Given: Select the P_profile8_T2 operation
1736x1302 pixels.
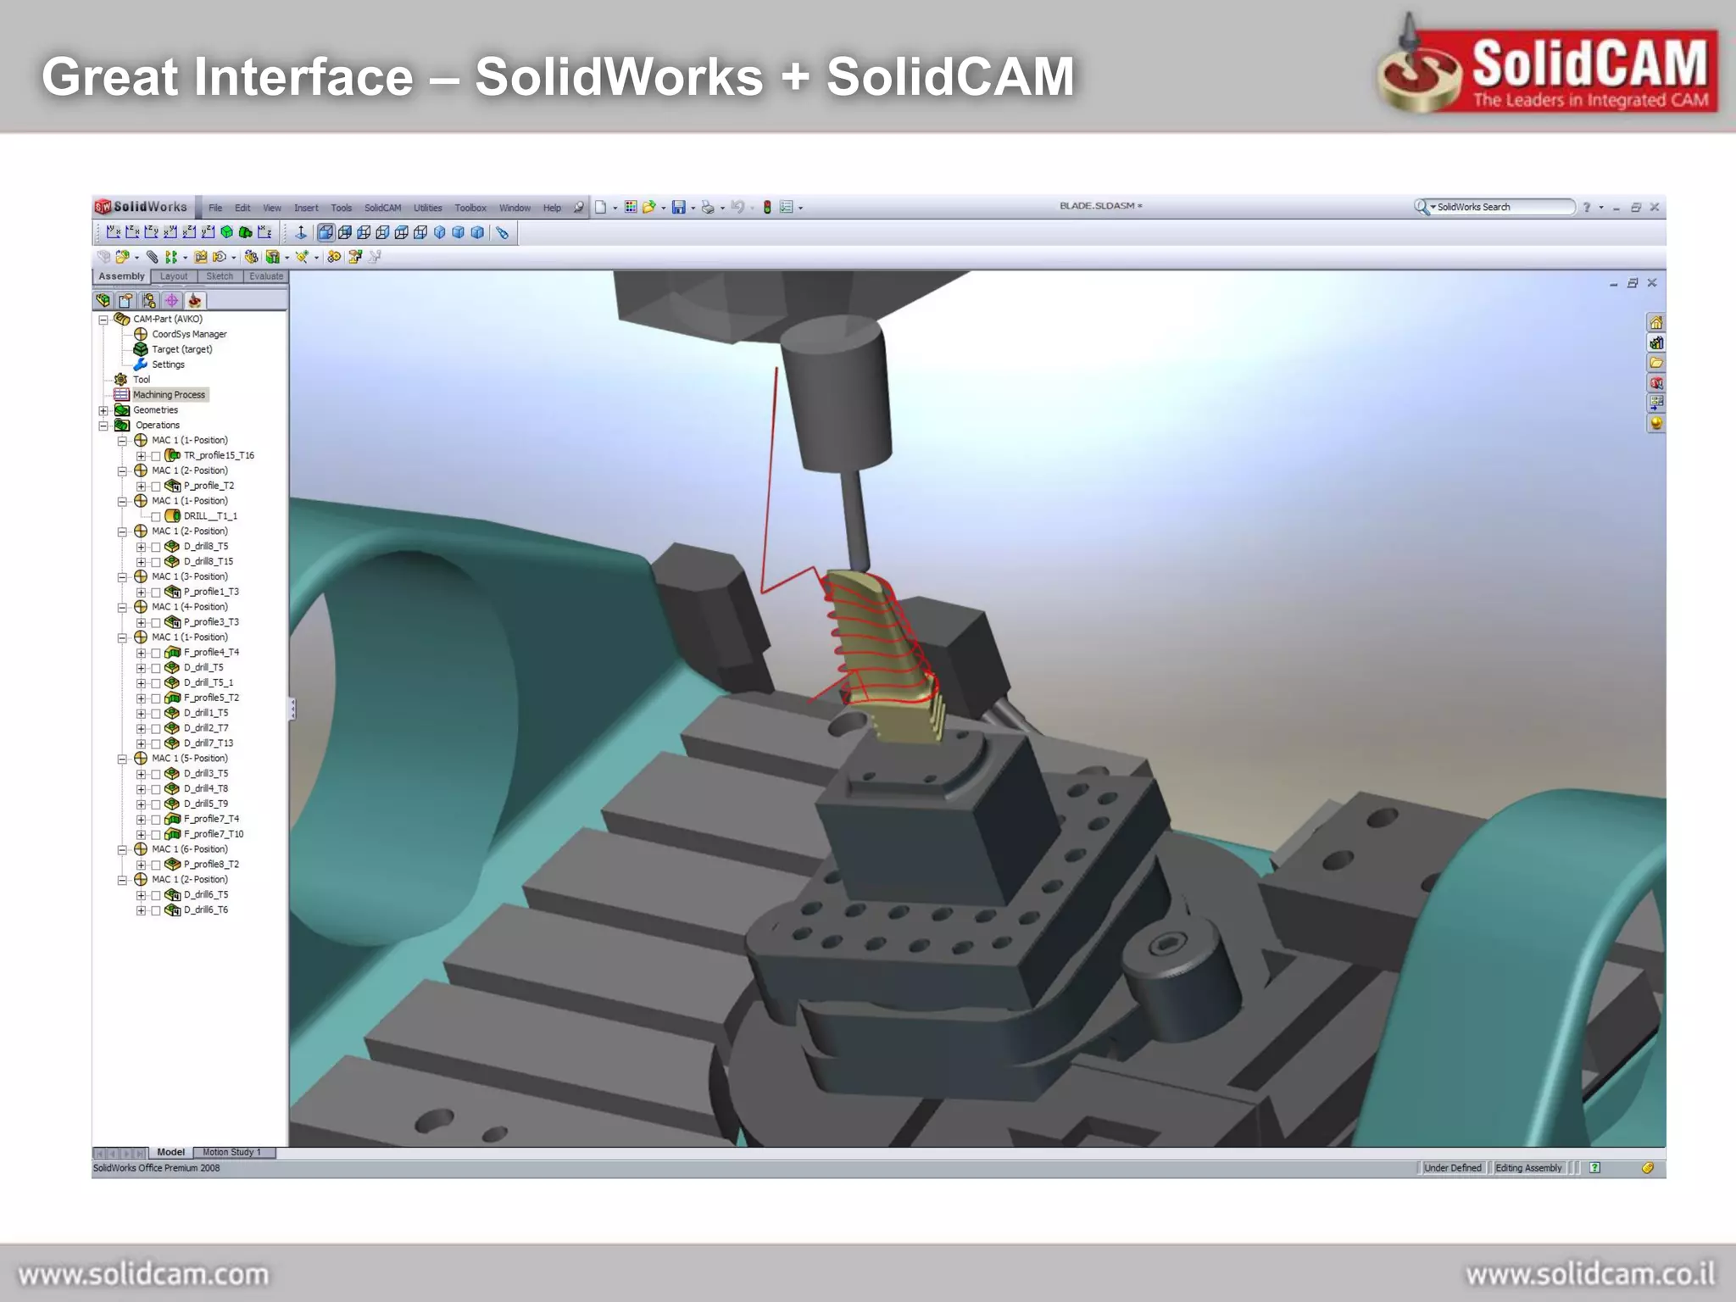Looking at the screenshot, I should (x=211, y=865).
